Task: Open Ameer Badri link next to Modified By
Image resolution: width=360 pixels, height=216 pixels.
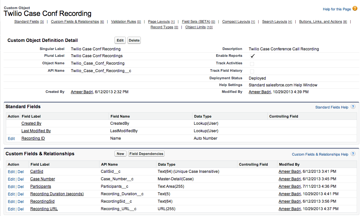Action: point(260,92)
